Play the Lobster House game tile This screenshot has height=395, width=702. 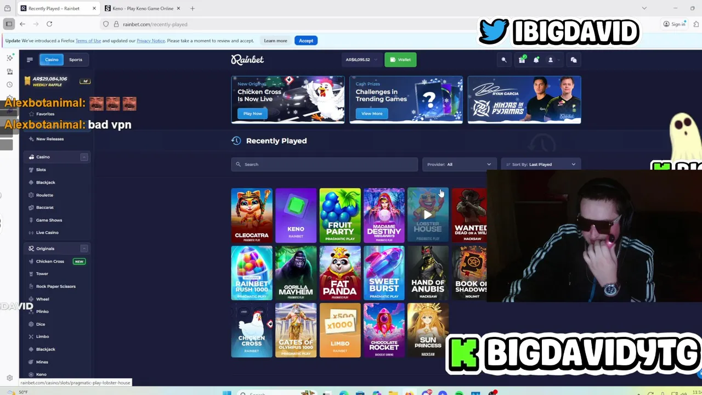pyautogui.click(x=428, y=215)
